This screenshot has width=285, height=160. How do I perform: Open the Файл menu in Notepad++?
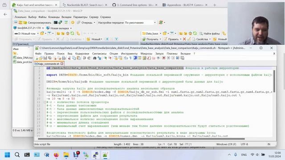[38, 53]
